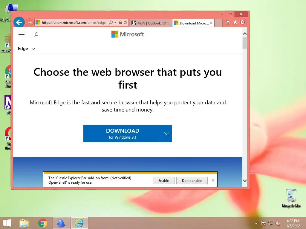Select the Opera Browser desktop shortcut
Screen dimensions: 306x229
(x=8, y=138)
